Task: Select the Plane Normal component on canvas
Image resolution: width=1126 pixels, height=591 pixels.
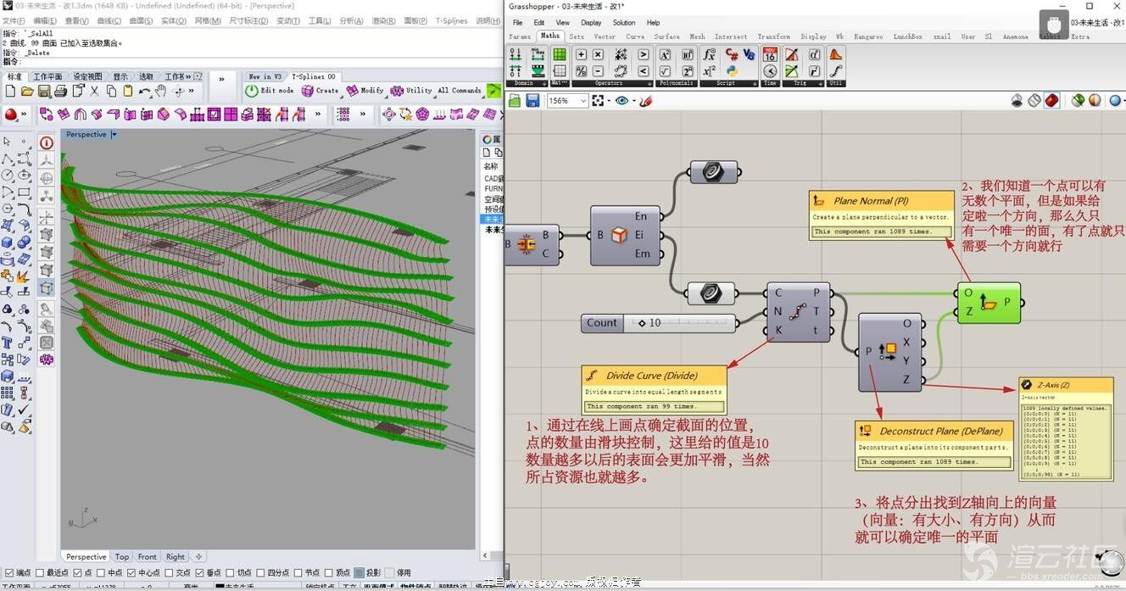Action: click(x=989, y=303)
